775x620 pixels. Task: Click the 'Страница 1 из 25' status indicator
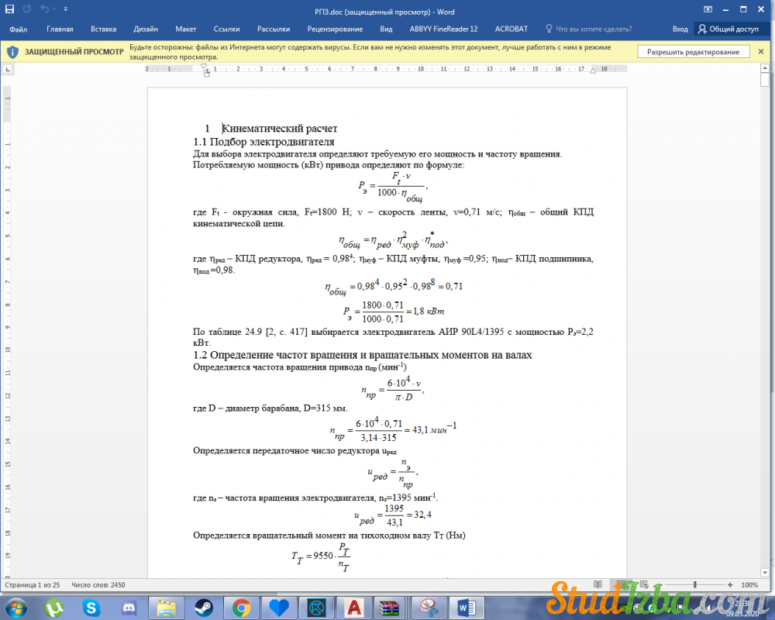pos(32,585)
